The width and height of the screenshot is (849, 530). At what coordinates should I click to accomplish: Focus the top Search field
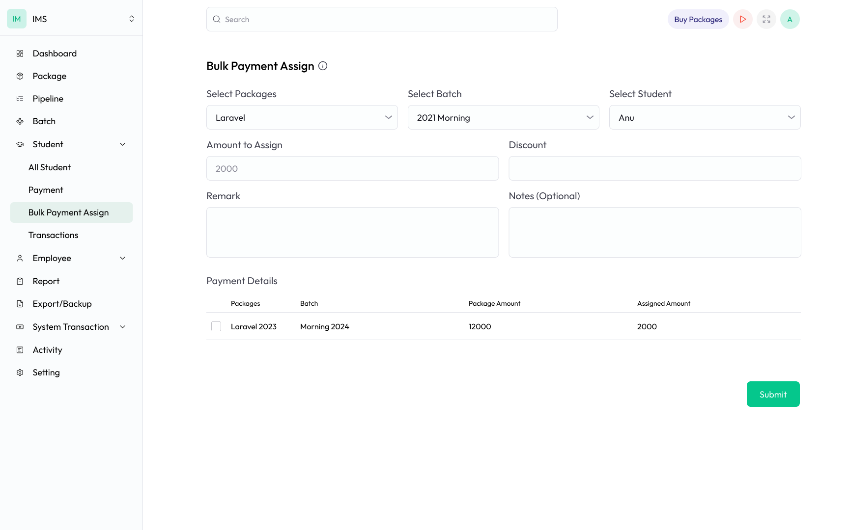pos(382,19)
